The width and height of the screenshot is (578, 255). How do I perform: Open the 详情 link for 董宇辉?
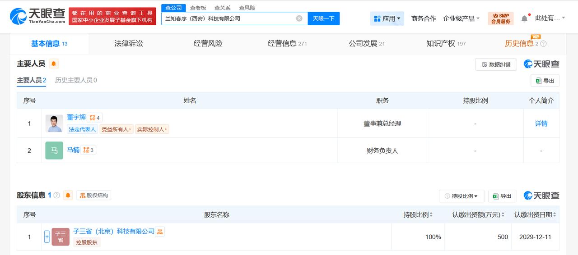[541, 123]
